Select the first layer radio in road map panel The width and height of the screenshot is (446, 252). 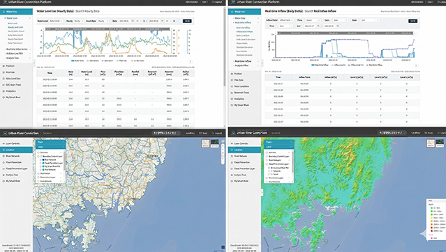(38, 152)
